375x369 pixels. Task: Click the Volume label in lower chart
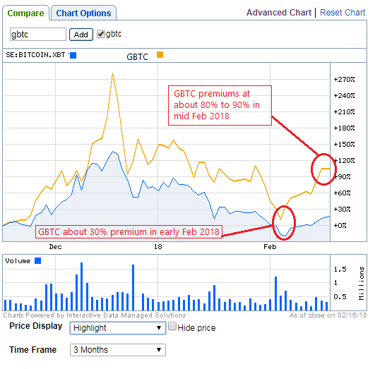pyautogui.click(x=18, y=261)
